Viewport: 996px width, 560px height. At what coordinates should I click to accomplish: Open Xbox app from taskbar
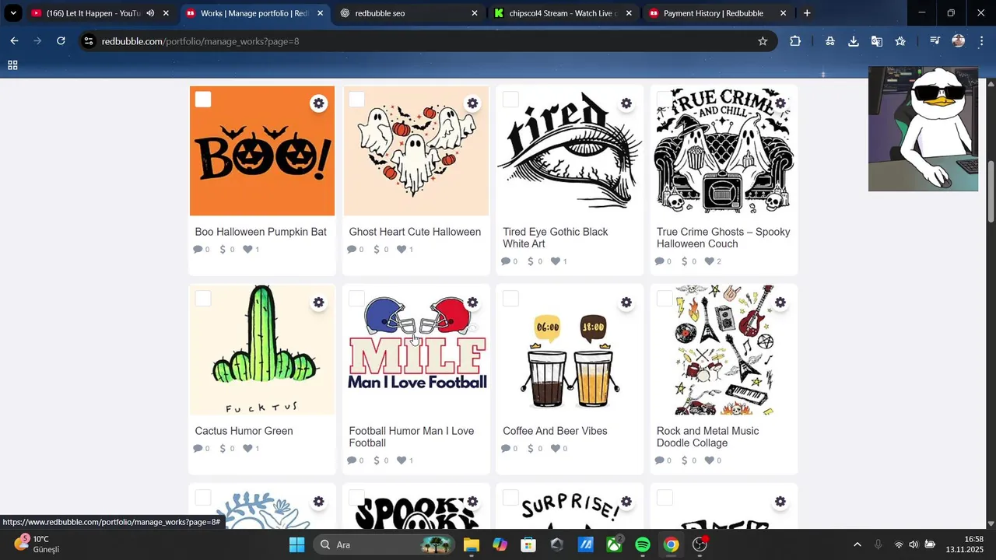(x=615, y=544)
